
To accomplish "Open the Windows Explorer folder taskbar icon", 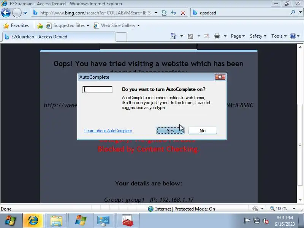I will point(56,221).
